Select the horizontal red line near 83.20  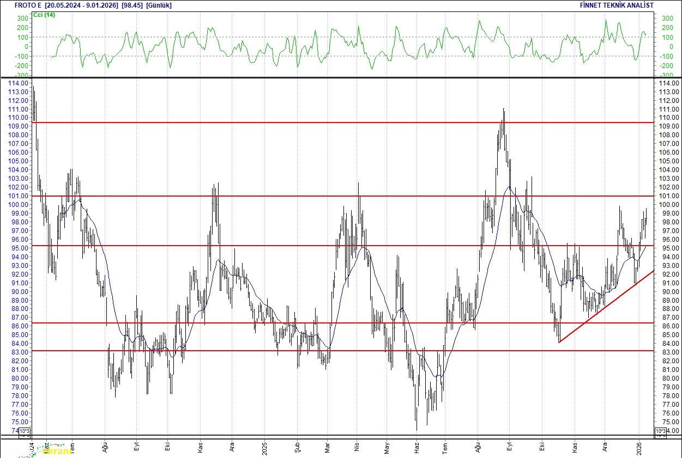pyautogui.click(x=273, y=351)
